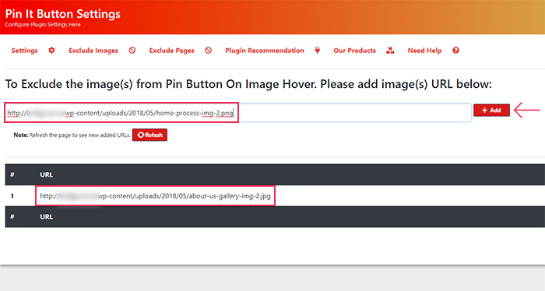Click the Pin It Button Settings title
The image size is (545, 291).
point(63,14)
